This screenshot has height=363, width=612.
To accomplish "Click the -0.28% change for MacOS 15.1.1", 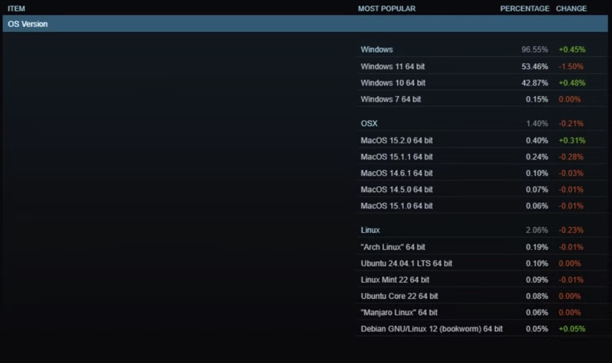I will point(571,157).
